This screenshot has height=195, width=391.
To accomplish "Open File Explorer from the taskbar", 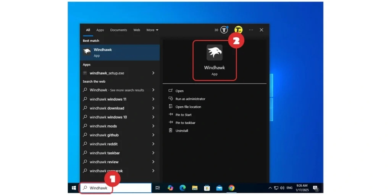I will coord(195,188).
